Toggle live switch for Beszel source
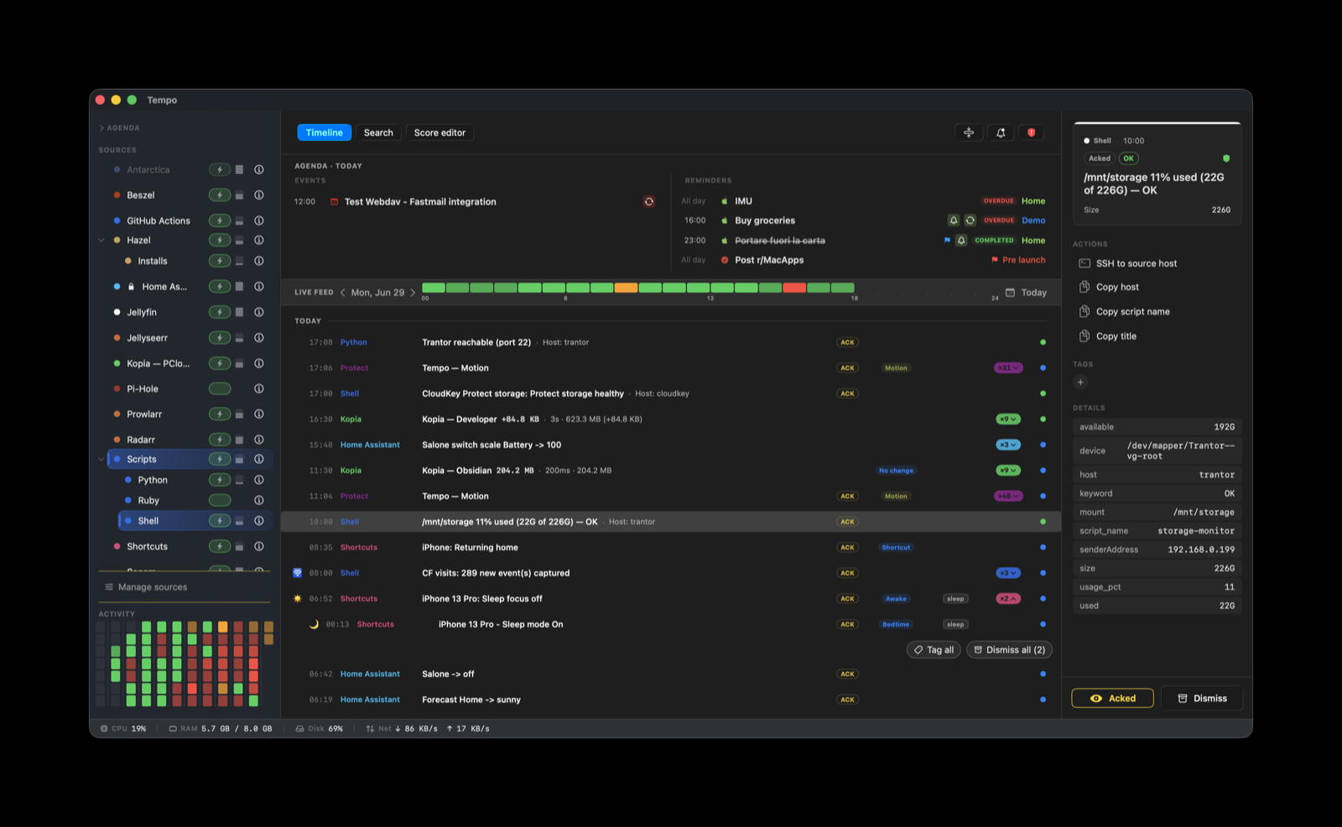 click(x=220, y=195)
